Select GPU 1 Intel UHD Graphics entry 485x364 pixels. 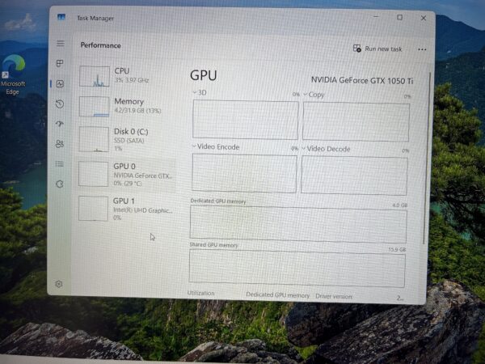(x=127, y=209)
